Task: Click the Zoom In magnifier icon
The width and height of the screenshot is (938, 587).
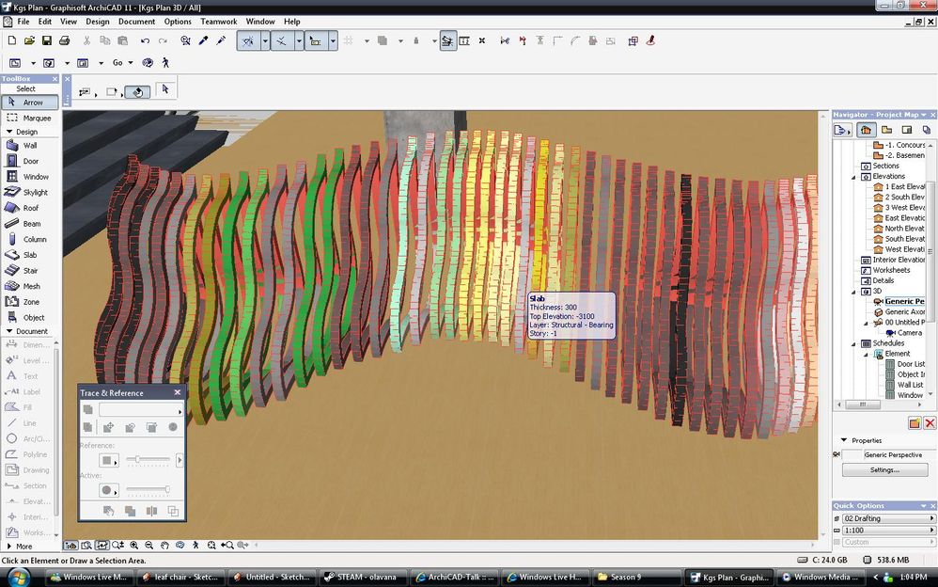Action: (x=134, y=545)
